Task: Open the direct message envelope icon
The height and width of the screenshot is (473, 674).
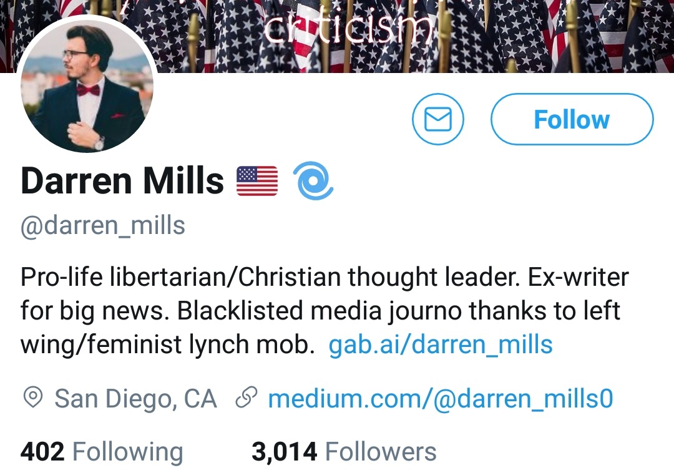Action: click(x=437, y=119)
